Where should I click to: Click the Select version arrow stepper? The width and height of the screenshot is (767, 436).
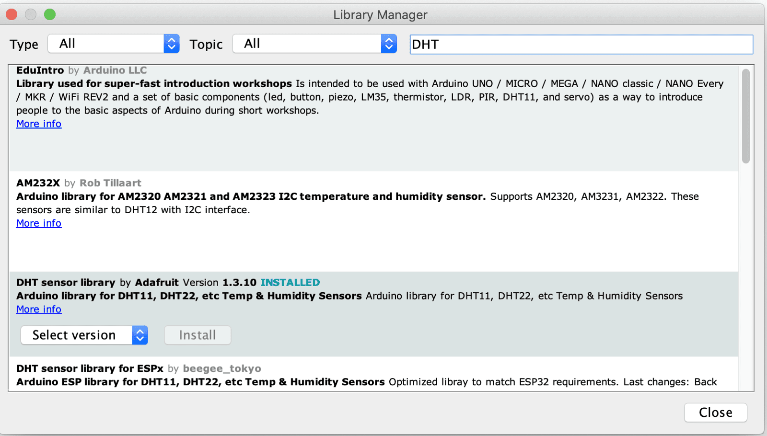pyautogui.click(x=140, y=335)
